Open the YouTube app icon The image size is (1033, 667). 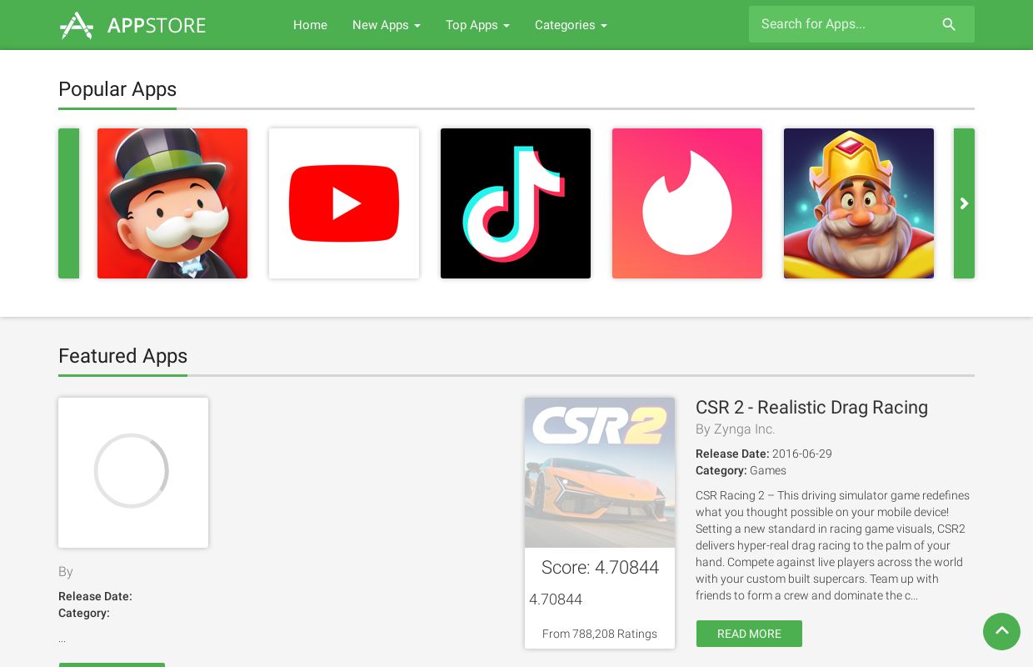coord(344,203)
